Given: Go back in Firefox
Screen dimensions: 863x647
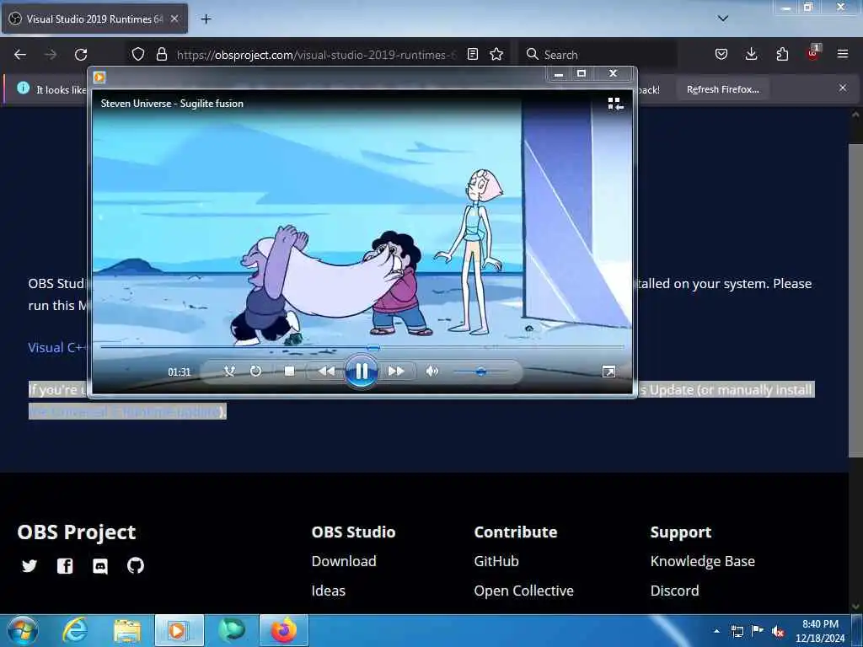Looking at the screenshot, I should pos(20,55).
